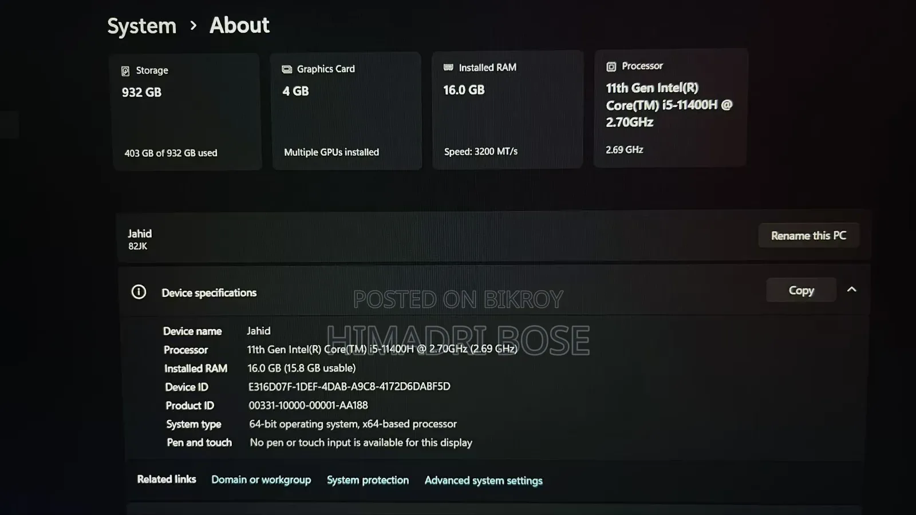Image resolution: width=916 pixels, height=515 pixels.
Task: Select the Device name value Jahid
Action: 259,331
